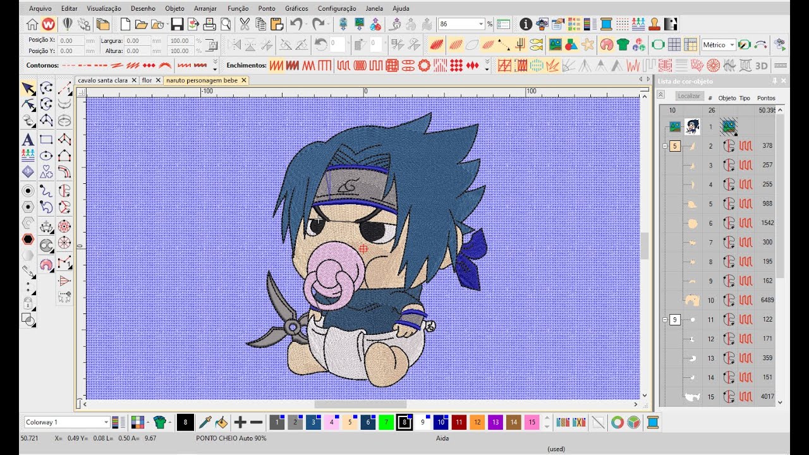Select dark red color swatch 11

(459, 422)
